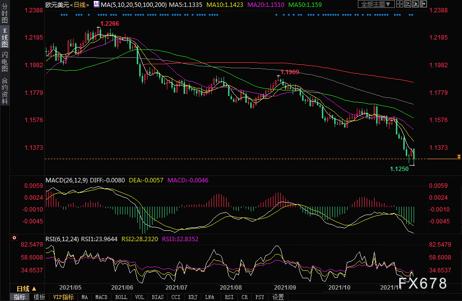Click the last icon in the top-right toolbar

click(423, 4)
